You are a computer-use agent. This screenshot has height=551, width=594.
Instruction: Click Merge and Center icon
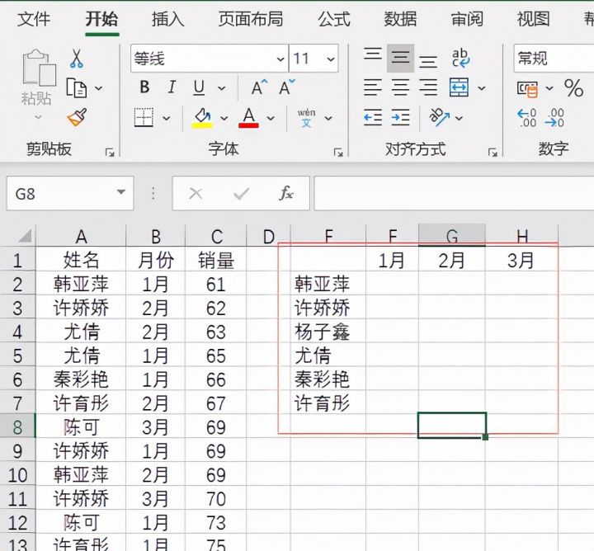click(x=460, y=88)
